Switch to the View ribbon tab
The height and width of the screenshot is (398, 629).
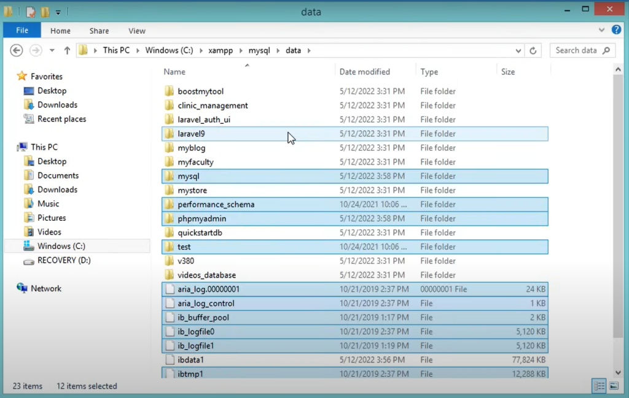(x=136, y=30)
